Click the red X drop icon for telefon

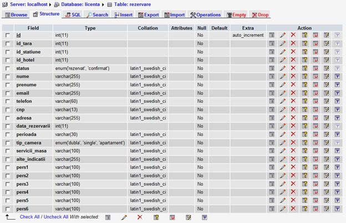click(293, 101)
